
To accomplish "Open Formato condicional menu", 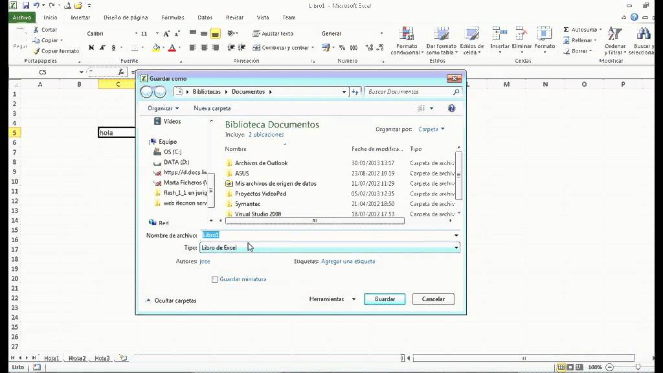I will [x=407, y=41].
